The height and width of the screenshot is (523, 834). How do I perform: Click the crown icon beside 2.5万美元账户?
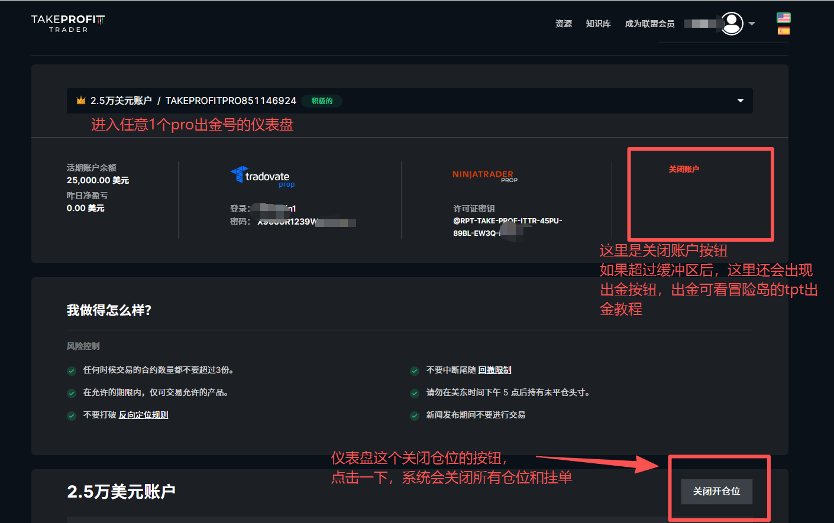(x=81, y=100)
